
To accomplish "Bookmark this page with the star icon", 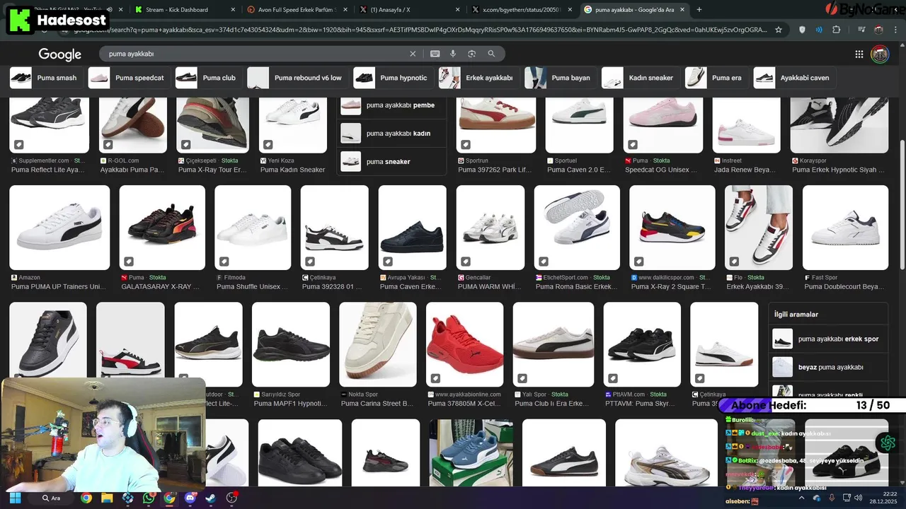I will 779,30.
